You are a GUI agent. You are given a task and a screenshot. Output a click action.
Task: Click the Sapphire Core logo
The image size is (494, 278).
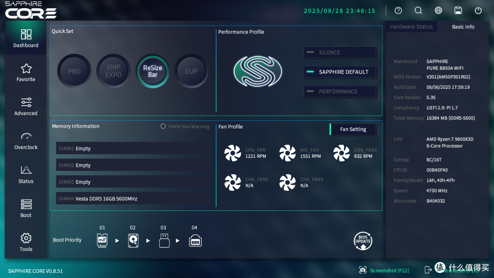pos(31,10)
